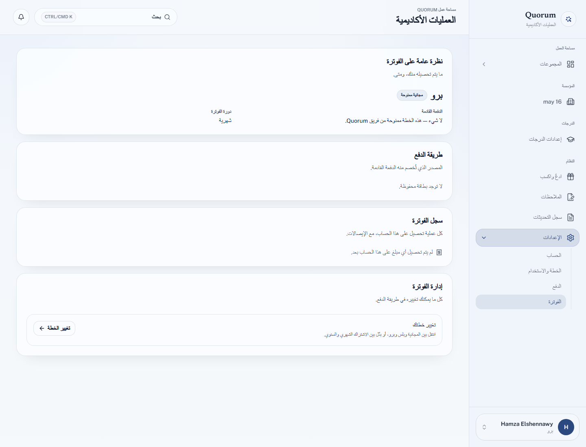Click the gift icon for ادعُ واكسب
586x447 pixels.
click(571, 177)
